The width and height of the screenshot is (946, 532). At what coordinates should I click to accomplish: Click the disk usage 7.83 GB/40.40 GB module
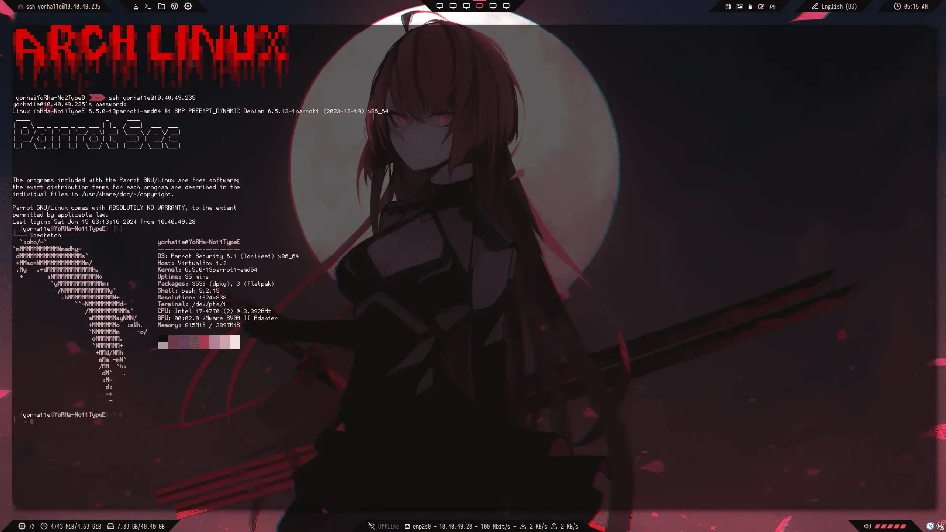(136, 526)
